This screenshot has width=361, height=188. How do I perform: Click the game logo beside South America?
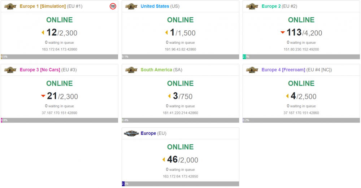coord(131,70)
